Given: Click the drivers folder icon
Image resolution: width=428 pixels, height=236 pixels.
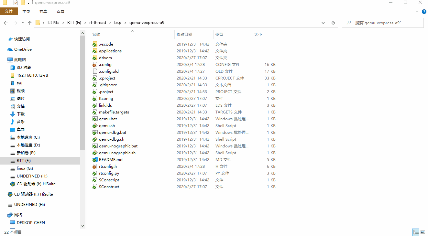Looking at the screenshot, I should tap(95, 58).
